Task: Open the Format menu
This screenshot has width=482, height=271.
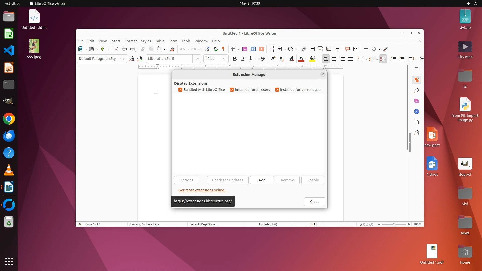Action: point(131,41)
